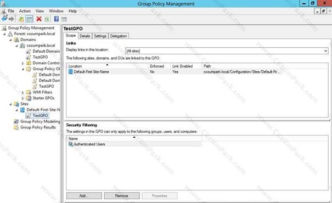Viewport: 332px width, 203px height.
Task: Open the Help menu
Action: tap(72, 11)
